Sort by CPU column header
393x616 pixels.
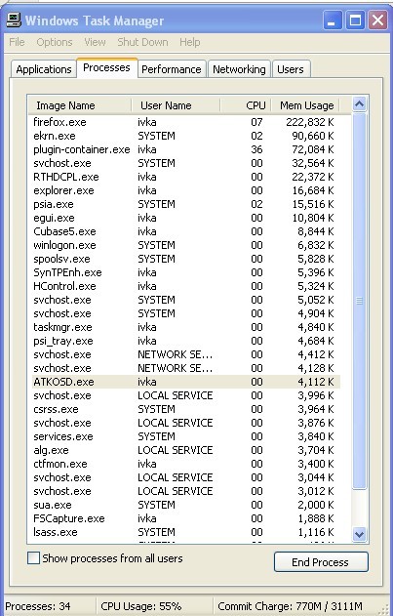point(246,105)
